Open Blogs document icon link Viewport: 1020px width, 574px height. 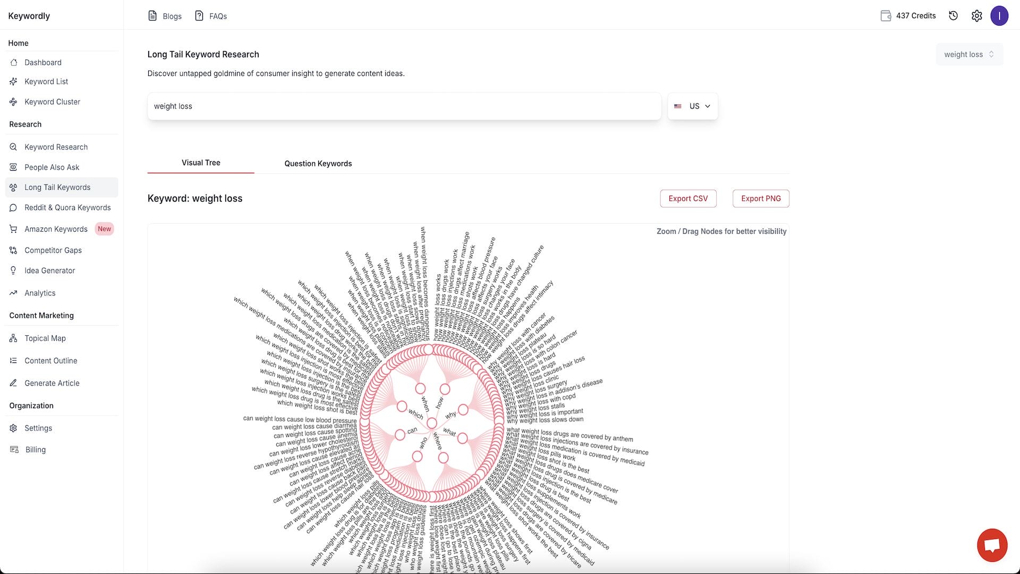point(152,16)
